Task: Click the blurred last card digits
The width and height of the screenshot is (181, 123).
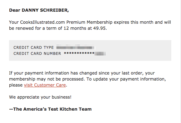Action: pyautogui.click(x=100, y=53)
